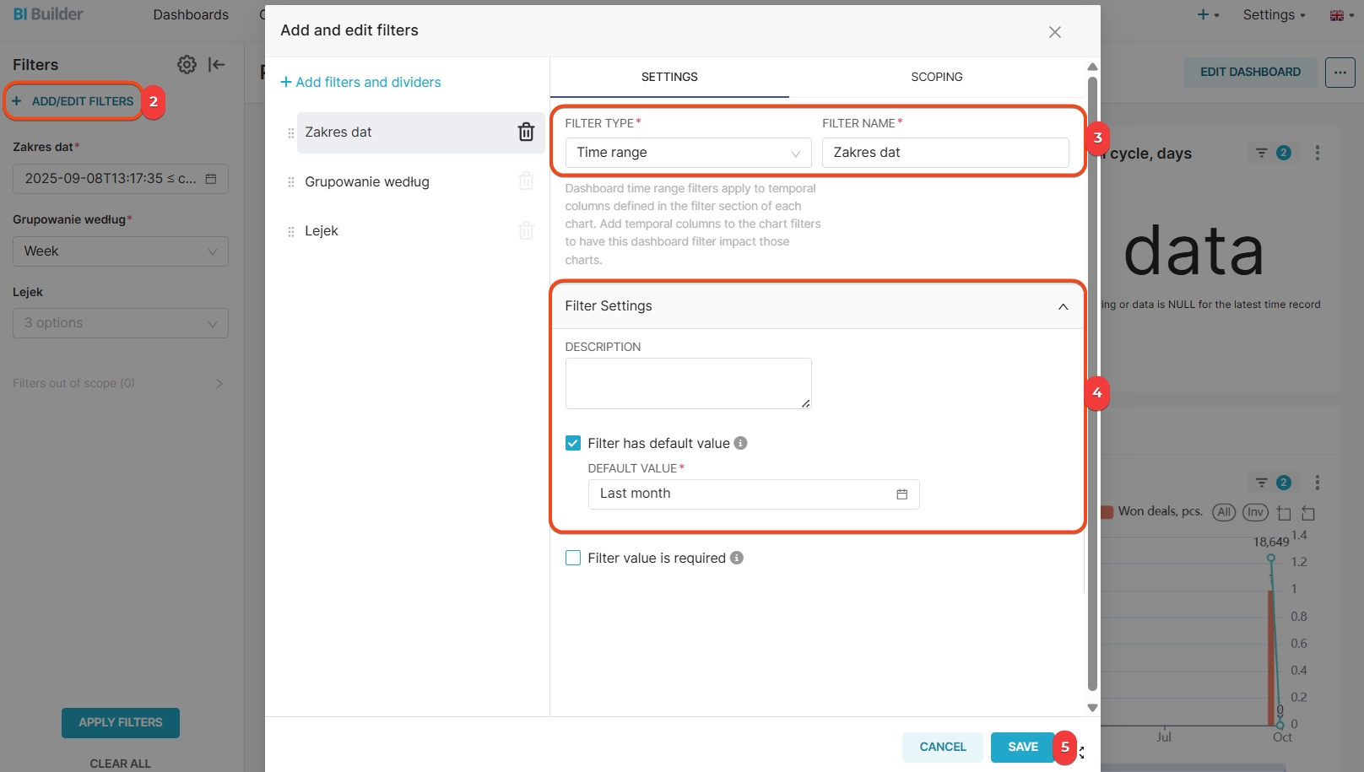The height and width of the screenshot is (772, 1364).
Task: Click info icon next to Filter value is required
Action: coord(737,558)
